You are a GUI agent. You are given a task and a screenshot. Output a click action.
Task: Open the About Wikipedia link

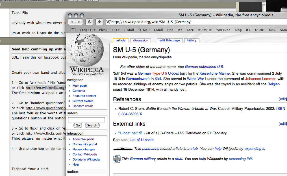83,139
